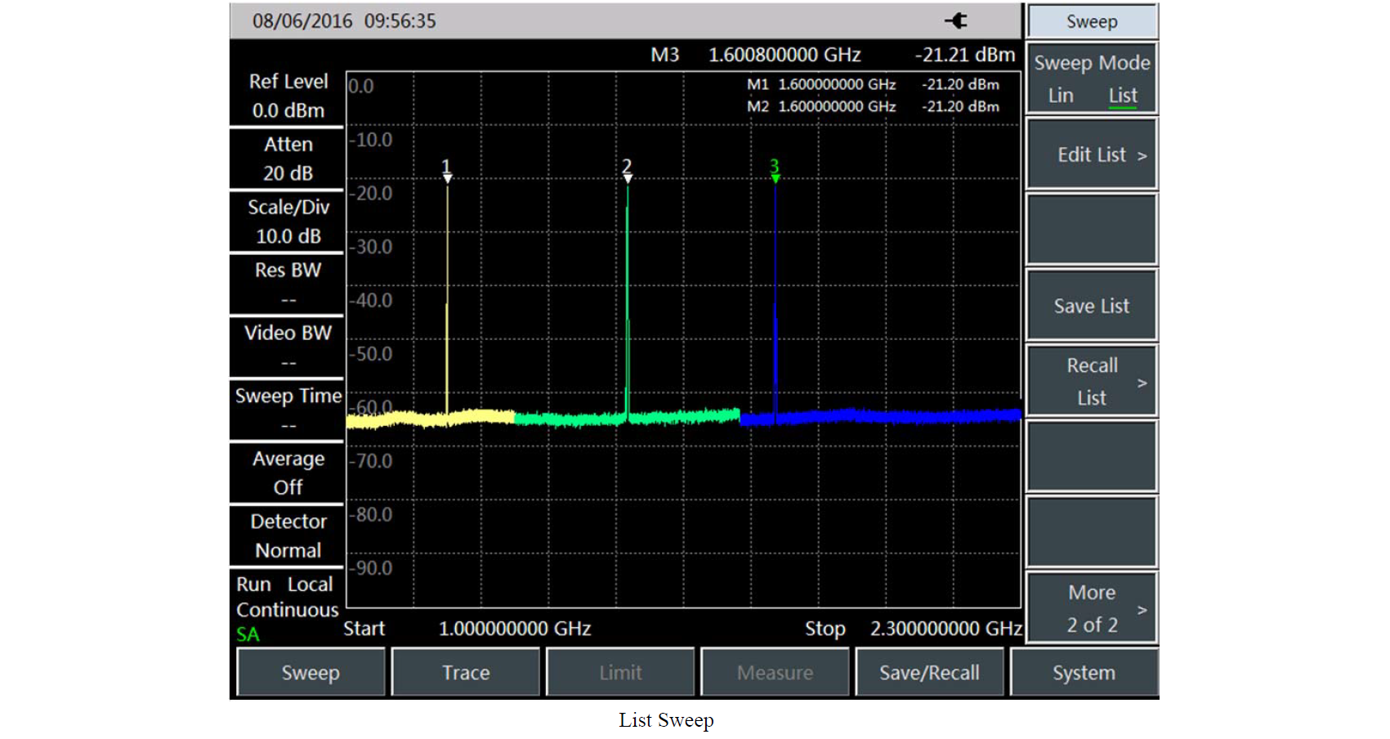The height and width of the screenshot is (739, 1390).
Task: Click Run Local Continuous status box
Action: pos(287,597)
